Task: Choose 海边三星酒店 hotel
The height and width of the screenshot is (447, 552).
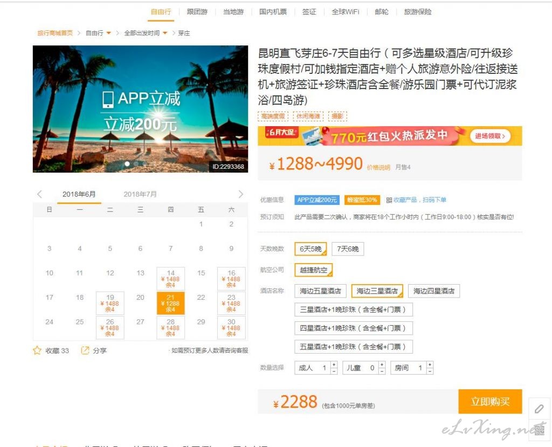Action: 377,291
